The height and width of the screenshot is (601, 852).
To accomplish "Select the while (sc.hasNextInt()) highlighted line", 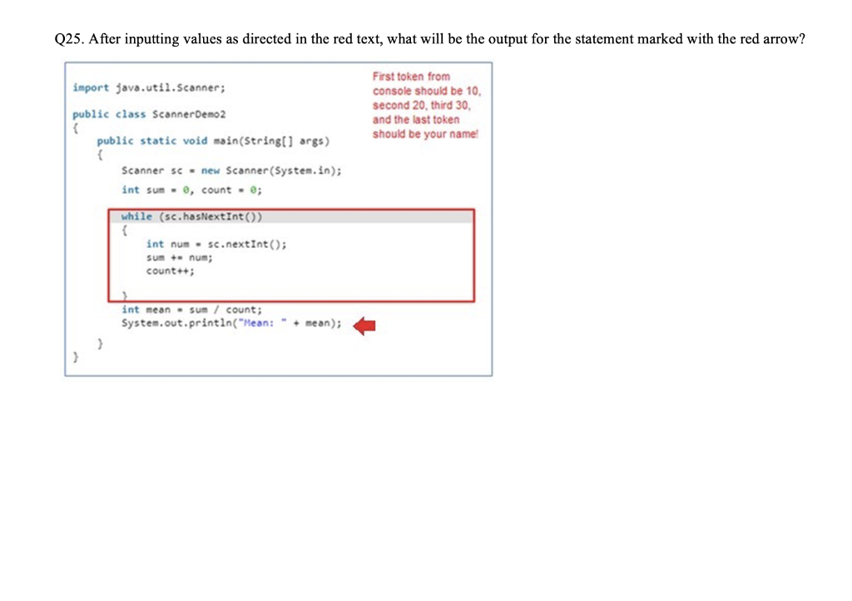I will point(191,216).
